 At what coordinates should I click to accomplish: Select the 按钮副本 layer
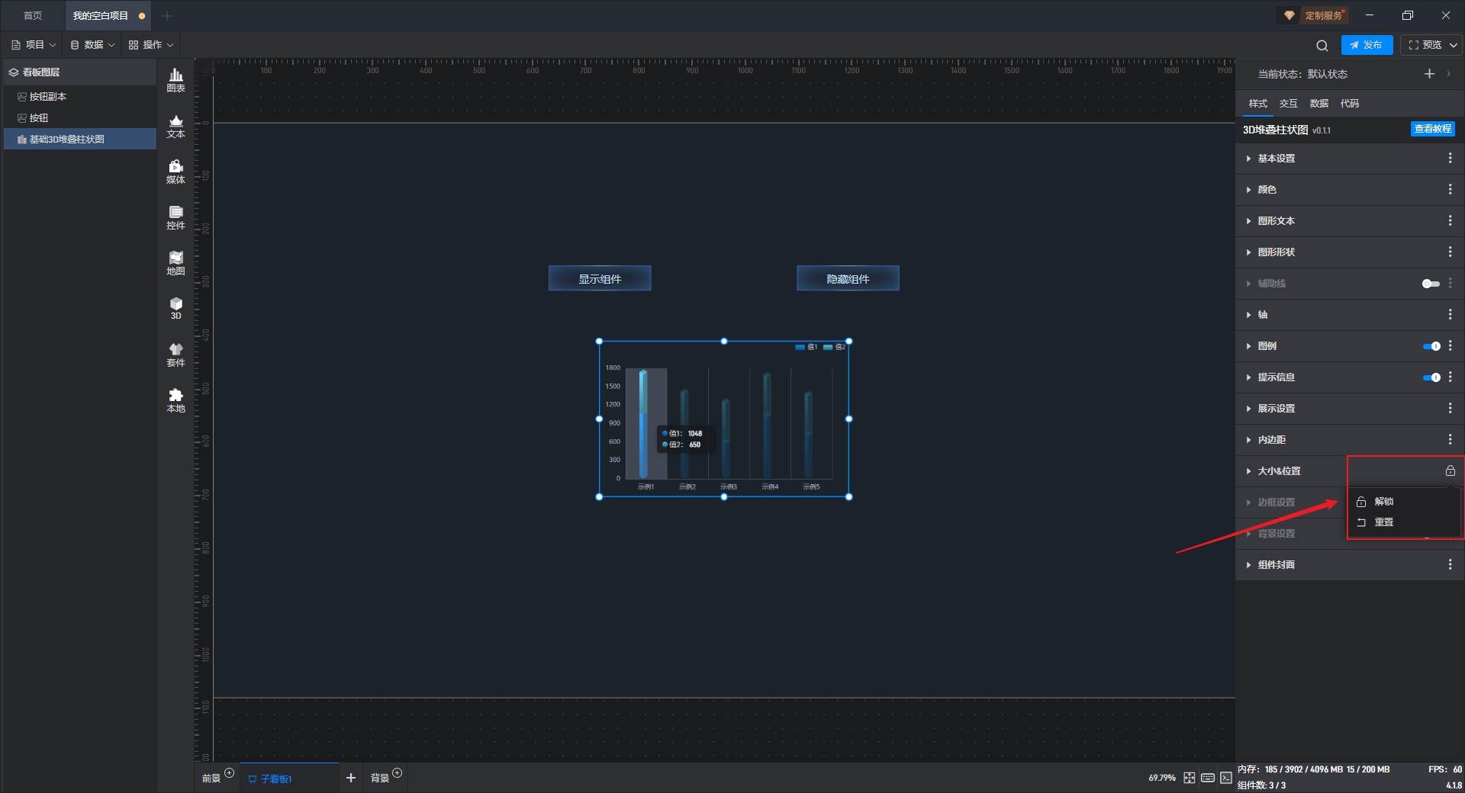click(47, 97)
